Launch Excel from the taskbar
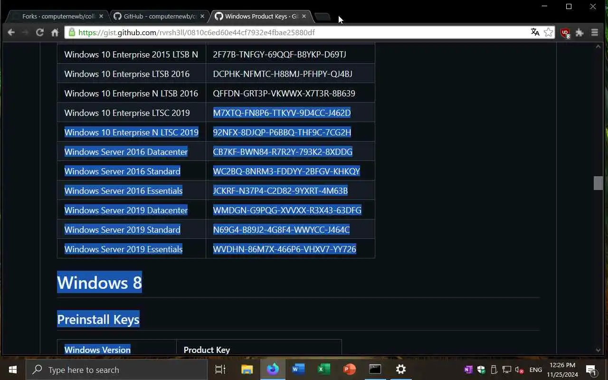The height and width of the screenshot is (380, 608). pos(324,370)
